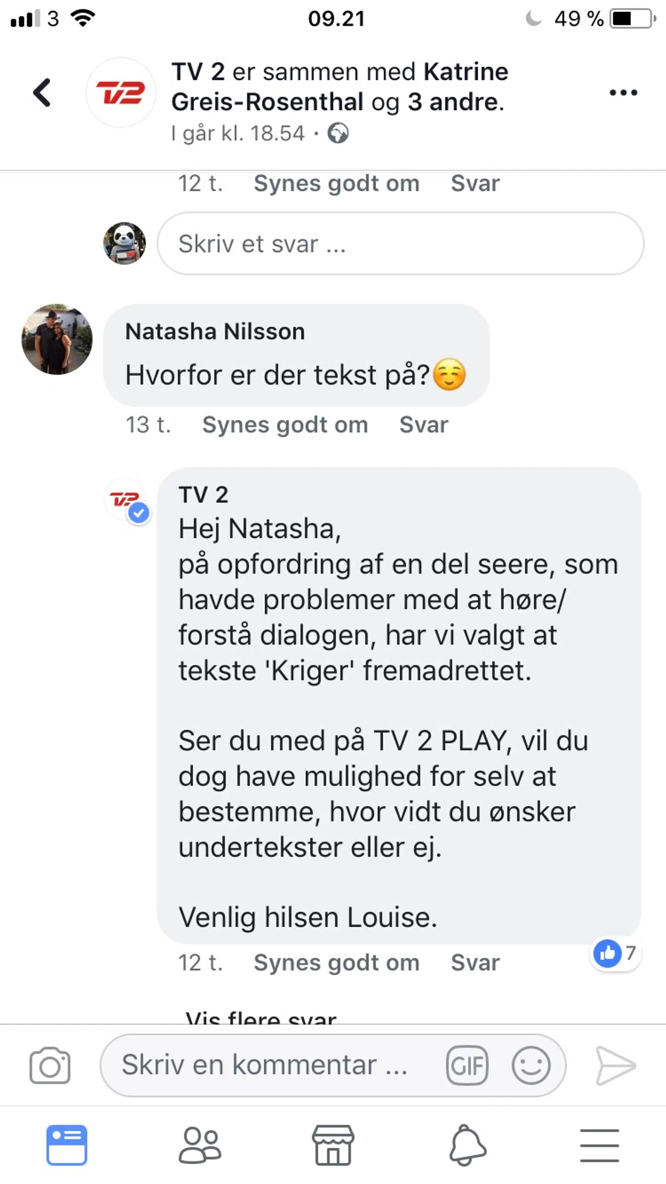This screenshot has width=666, height=1184.
Task: Like the TV 2 reply from Louise
Action: pyautogui.click(x=336, y=963)
